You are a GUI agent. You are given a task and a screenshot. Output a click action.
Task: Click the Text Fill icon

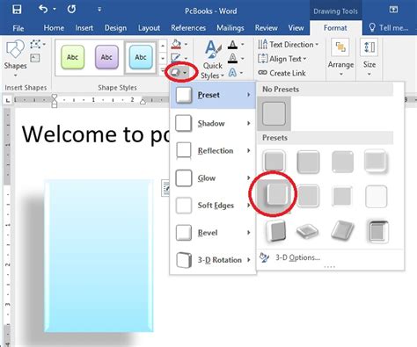tap(233, 45)
